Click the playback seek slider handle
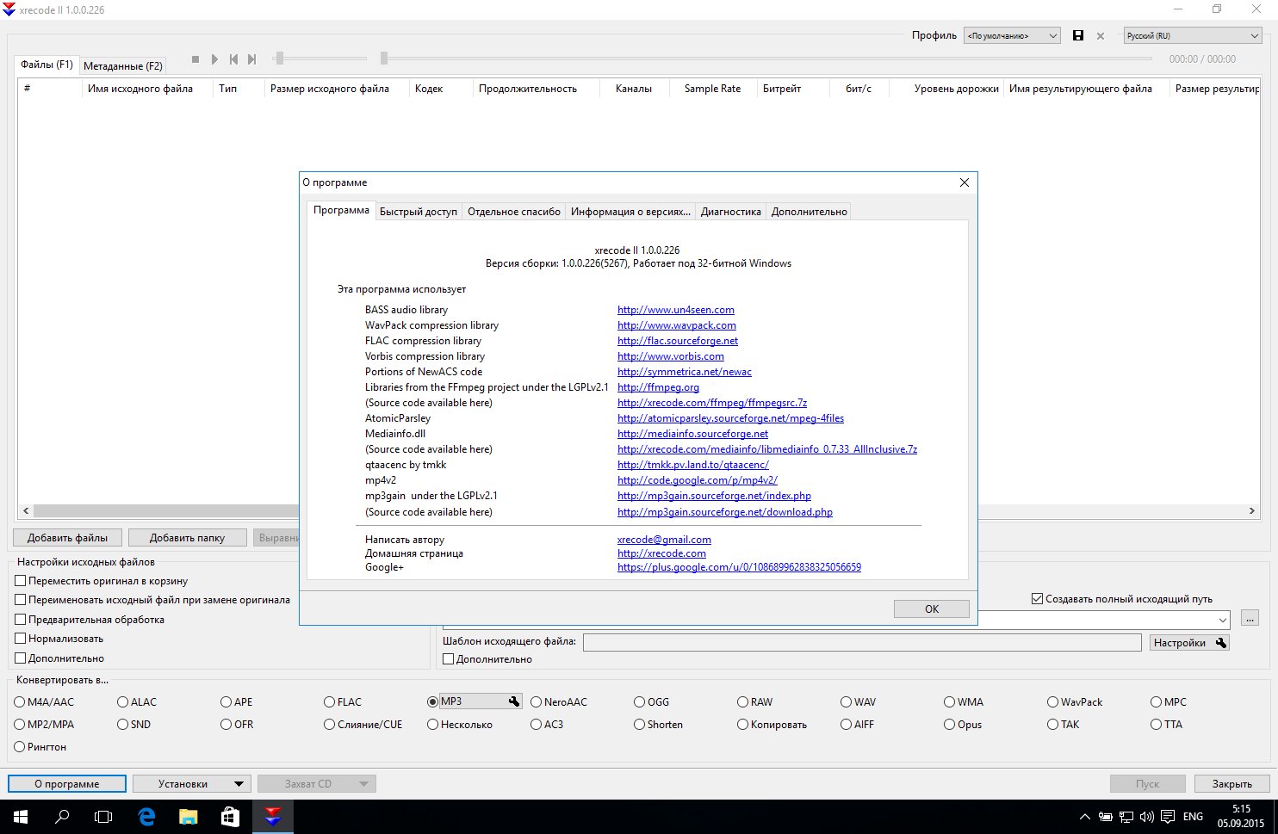 coord(384,59)
